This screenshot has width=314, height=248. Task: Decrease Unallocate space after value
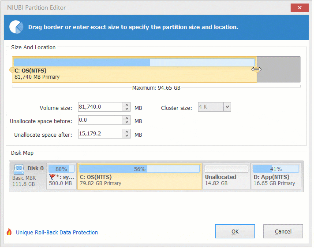[x=127, y=136]
